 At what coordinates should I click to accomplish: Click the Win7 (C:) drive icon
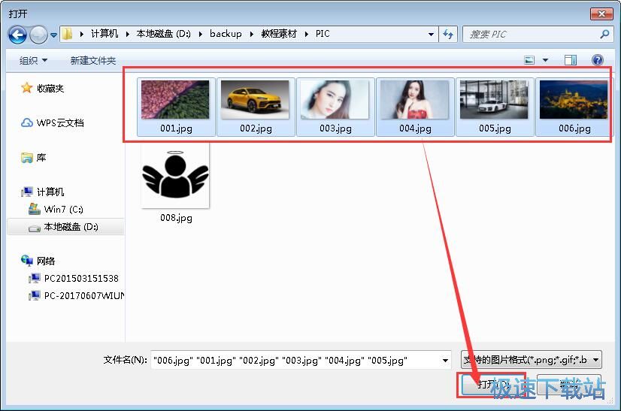35,209
